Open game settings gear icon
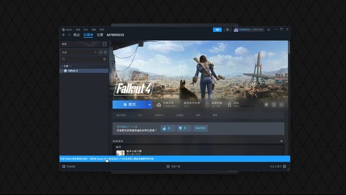Image resolution: width=346 pixels, height=195 pixels. click(267, 105)
